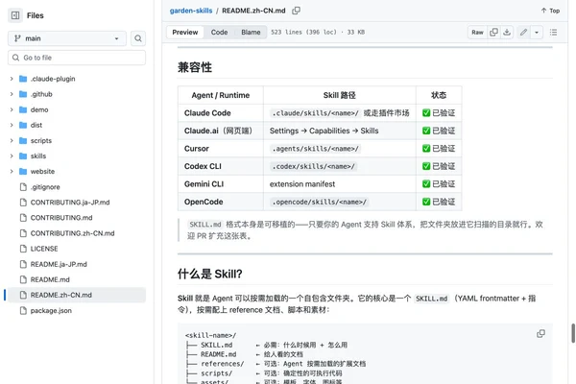Viewport: 576px width, 384px height.
Task: Open the document outline icon
Action: 553,33
